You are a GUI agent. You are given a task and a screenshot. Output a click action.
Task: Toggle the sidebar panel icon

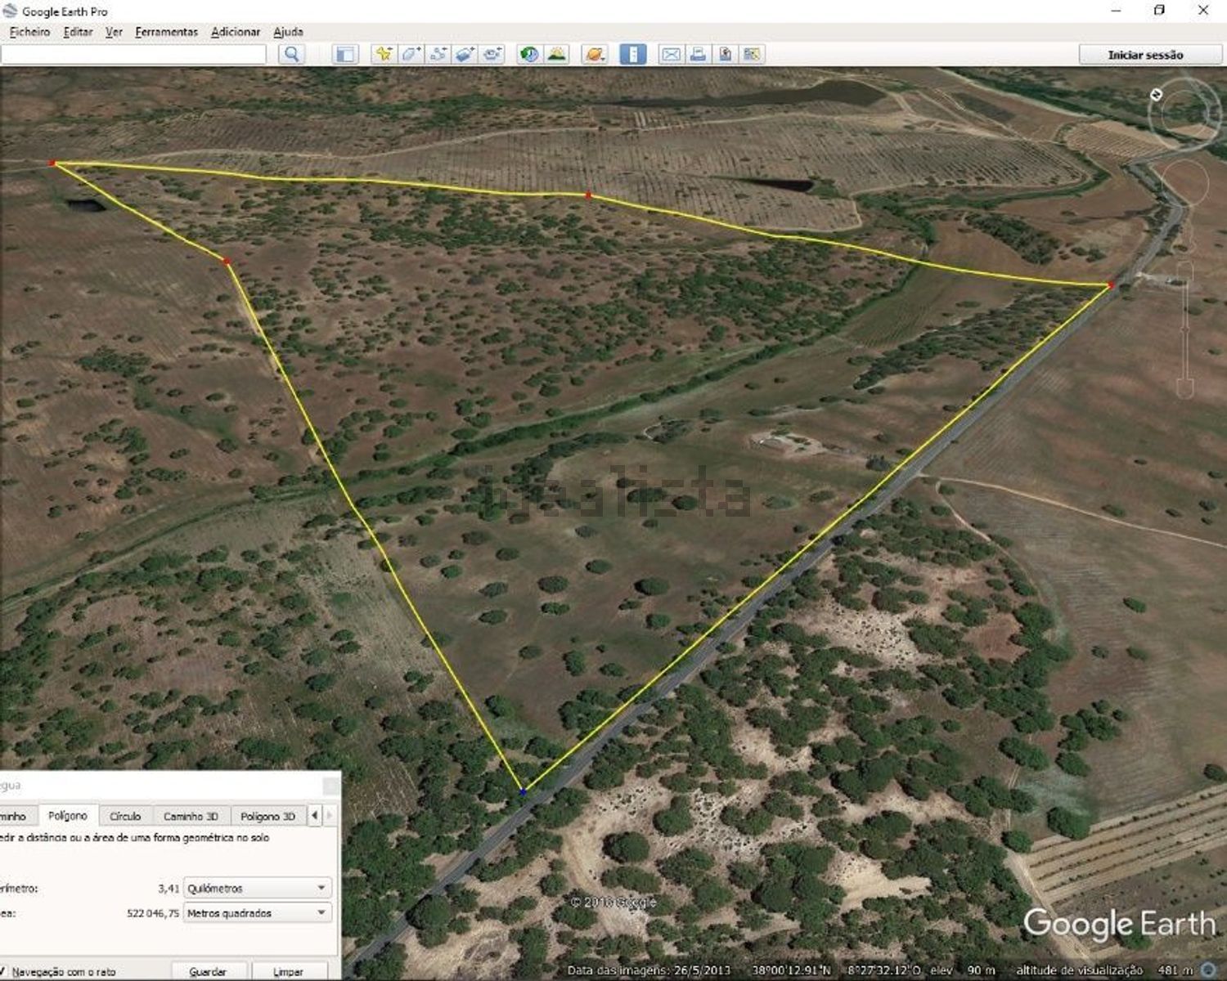[345, 55]
